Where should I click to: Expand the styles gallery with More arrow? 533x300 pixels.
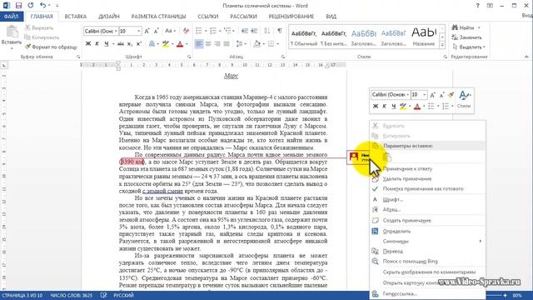[x=442, y=44]
